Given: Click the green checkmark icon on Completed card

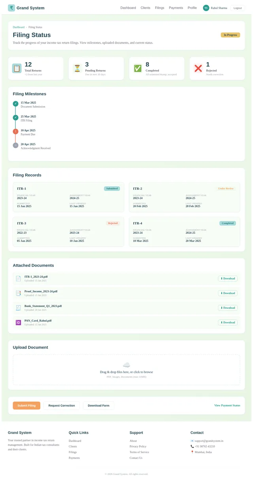Looking at the screenshot, I should pyautogui.click(x=138, y=68).
